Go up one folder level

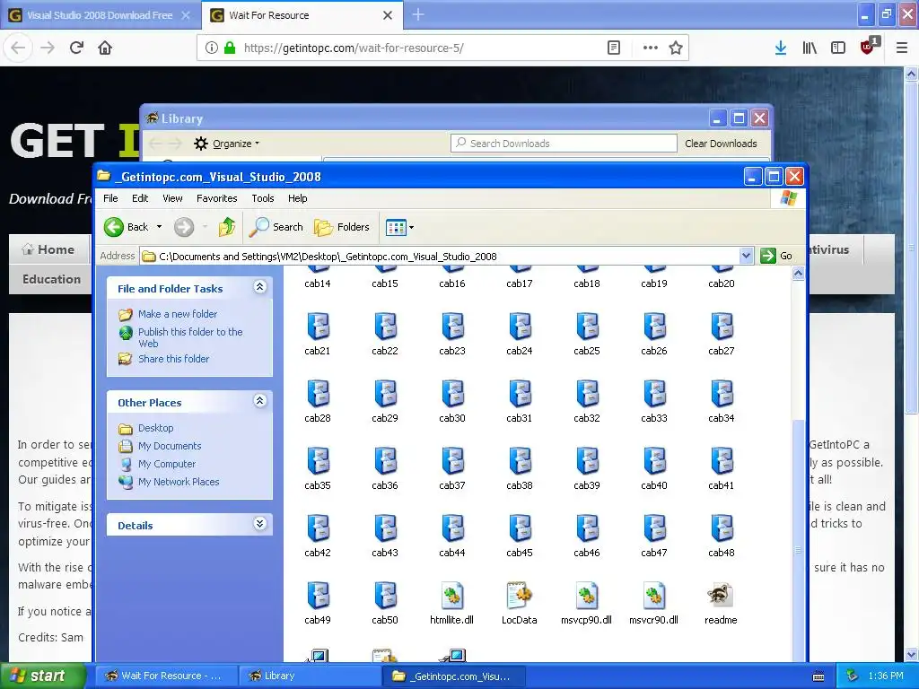(x=227, y=227)
